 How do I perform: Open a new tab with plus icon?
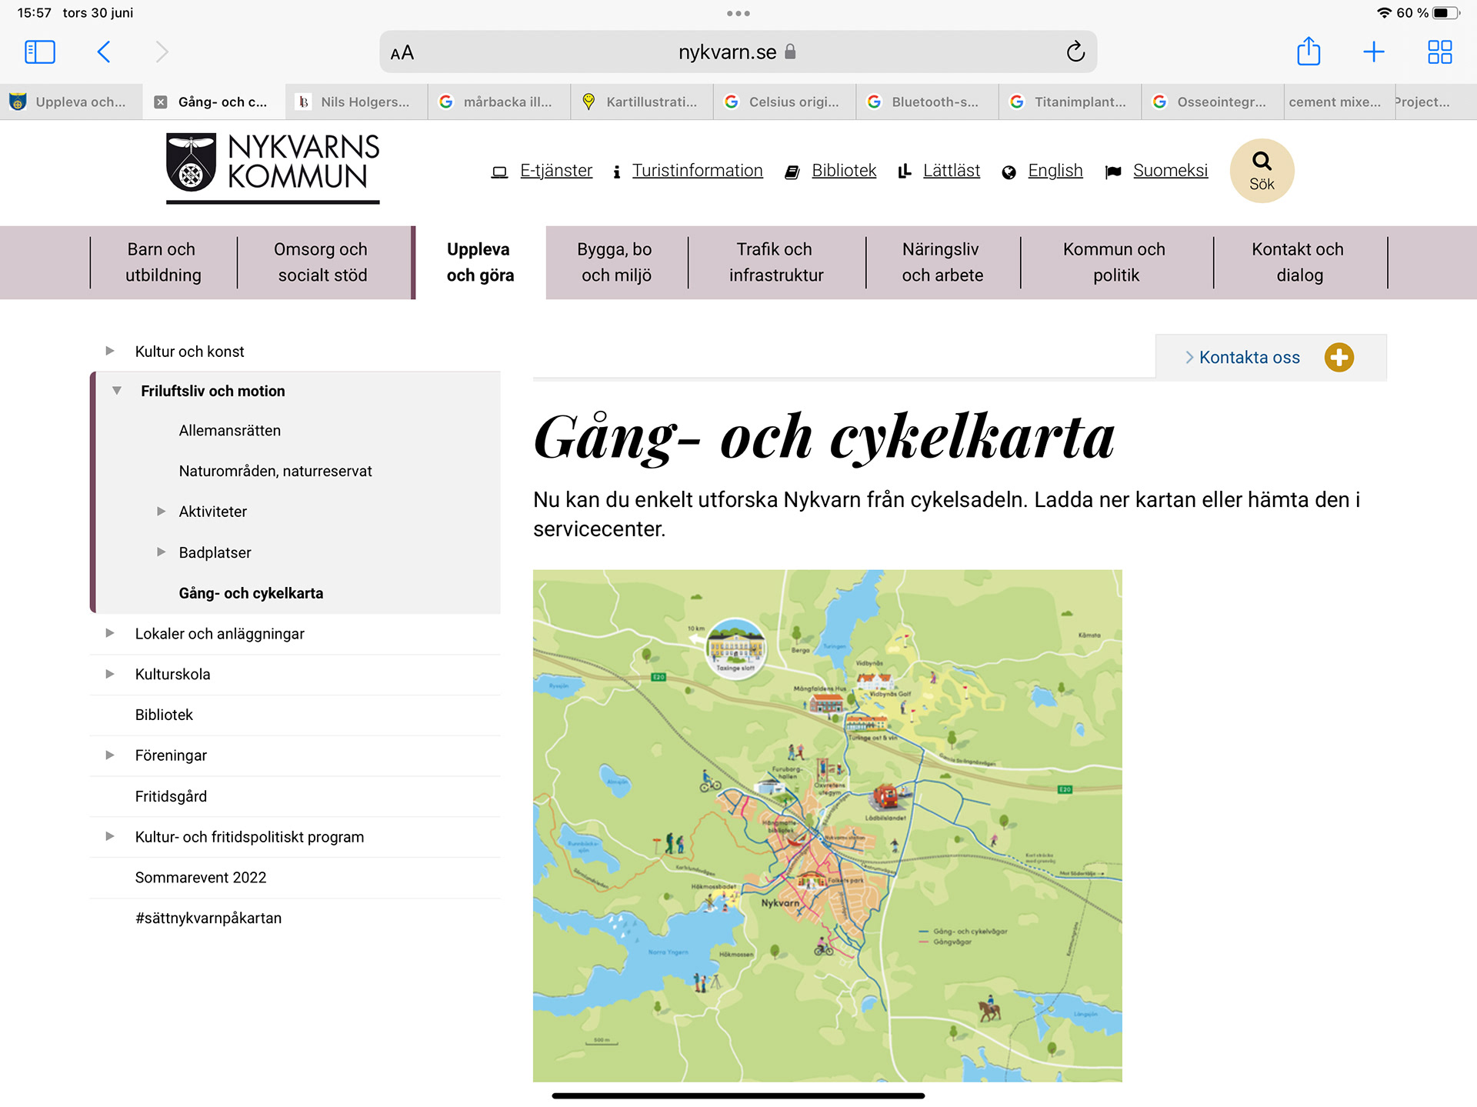pyautogui.click(x=1374, y=52)
